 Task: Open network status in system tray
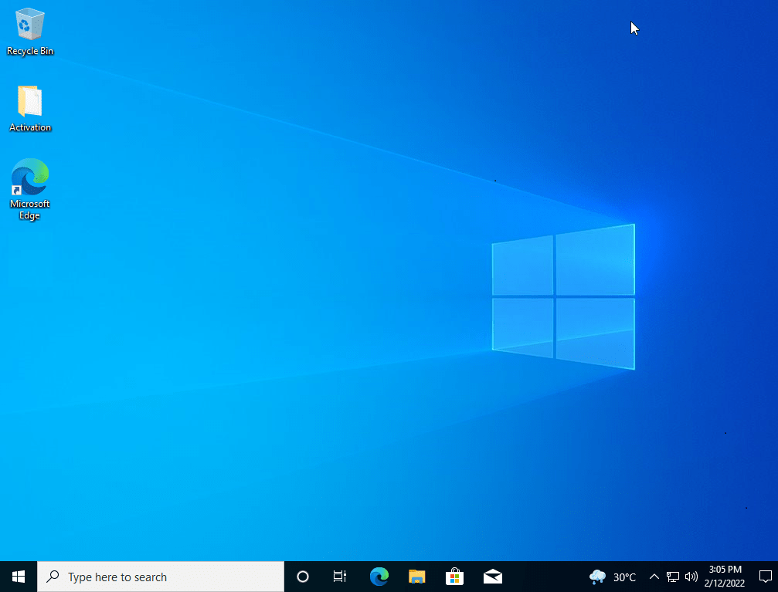[x=673, y=577]
